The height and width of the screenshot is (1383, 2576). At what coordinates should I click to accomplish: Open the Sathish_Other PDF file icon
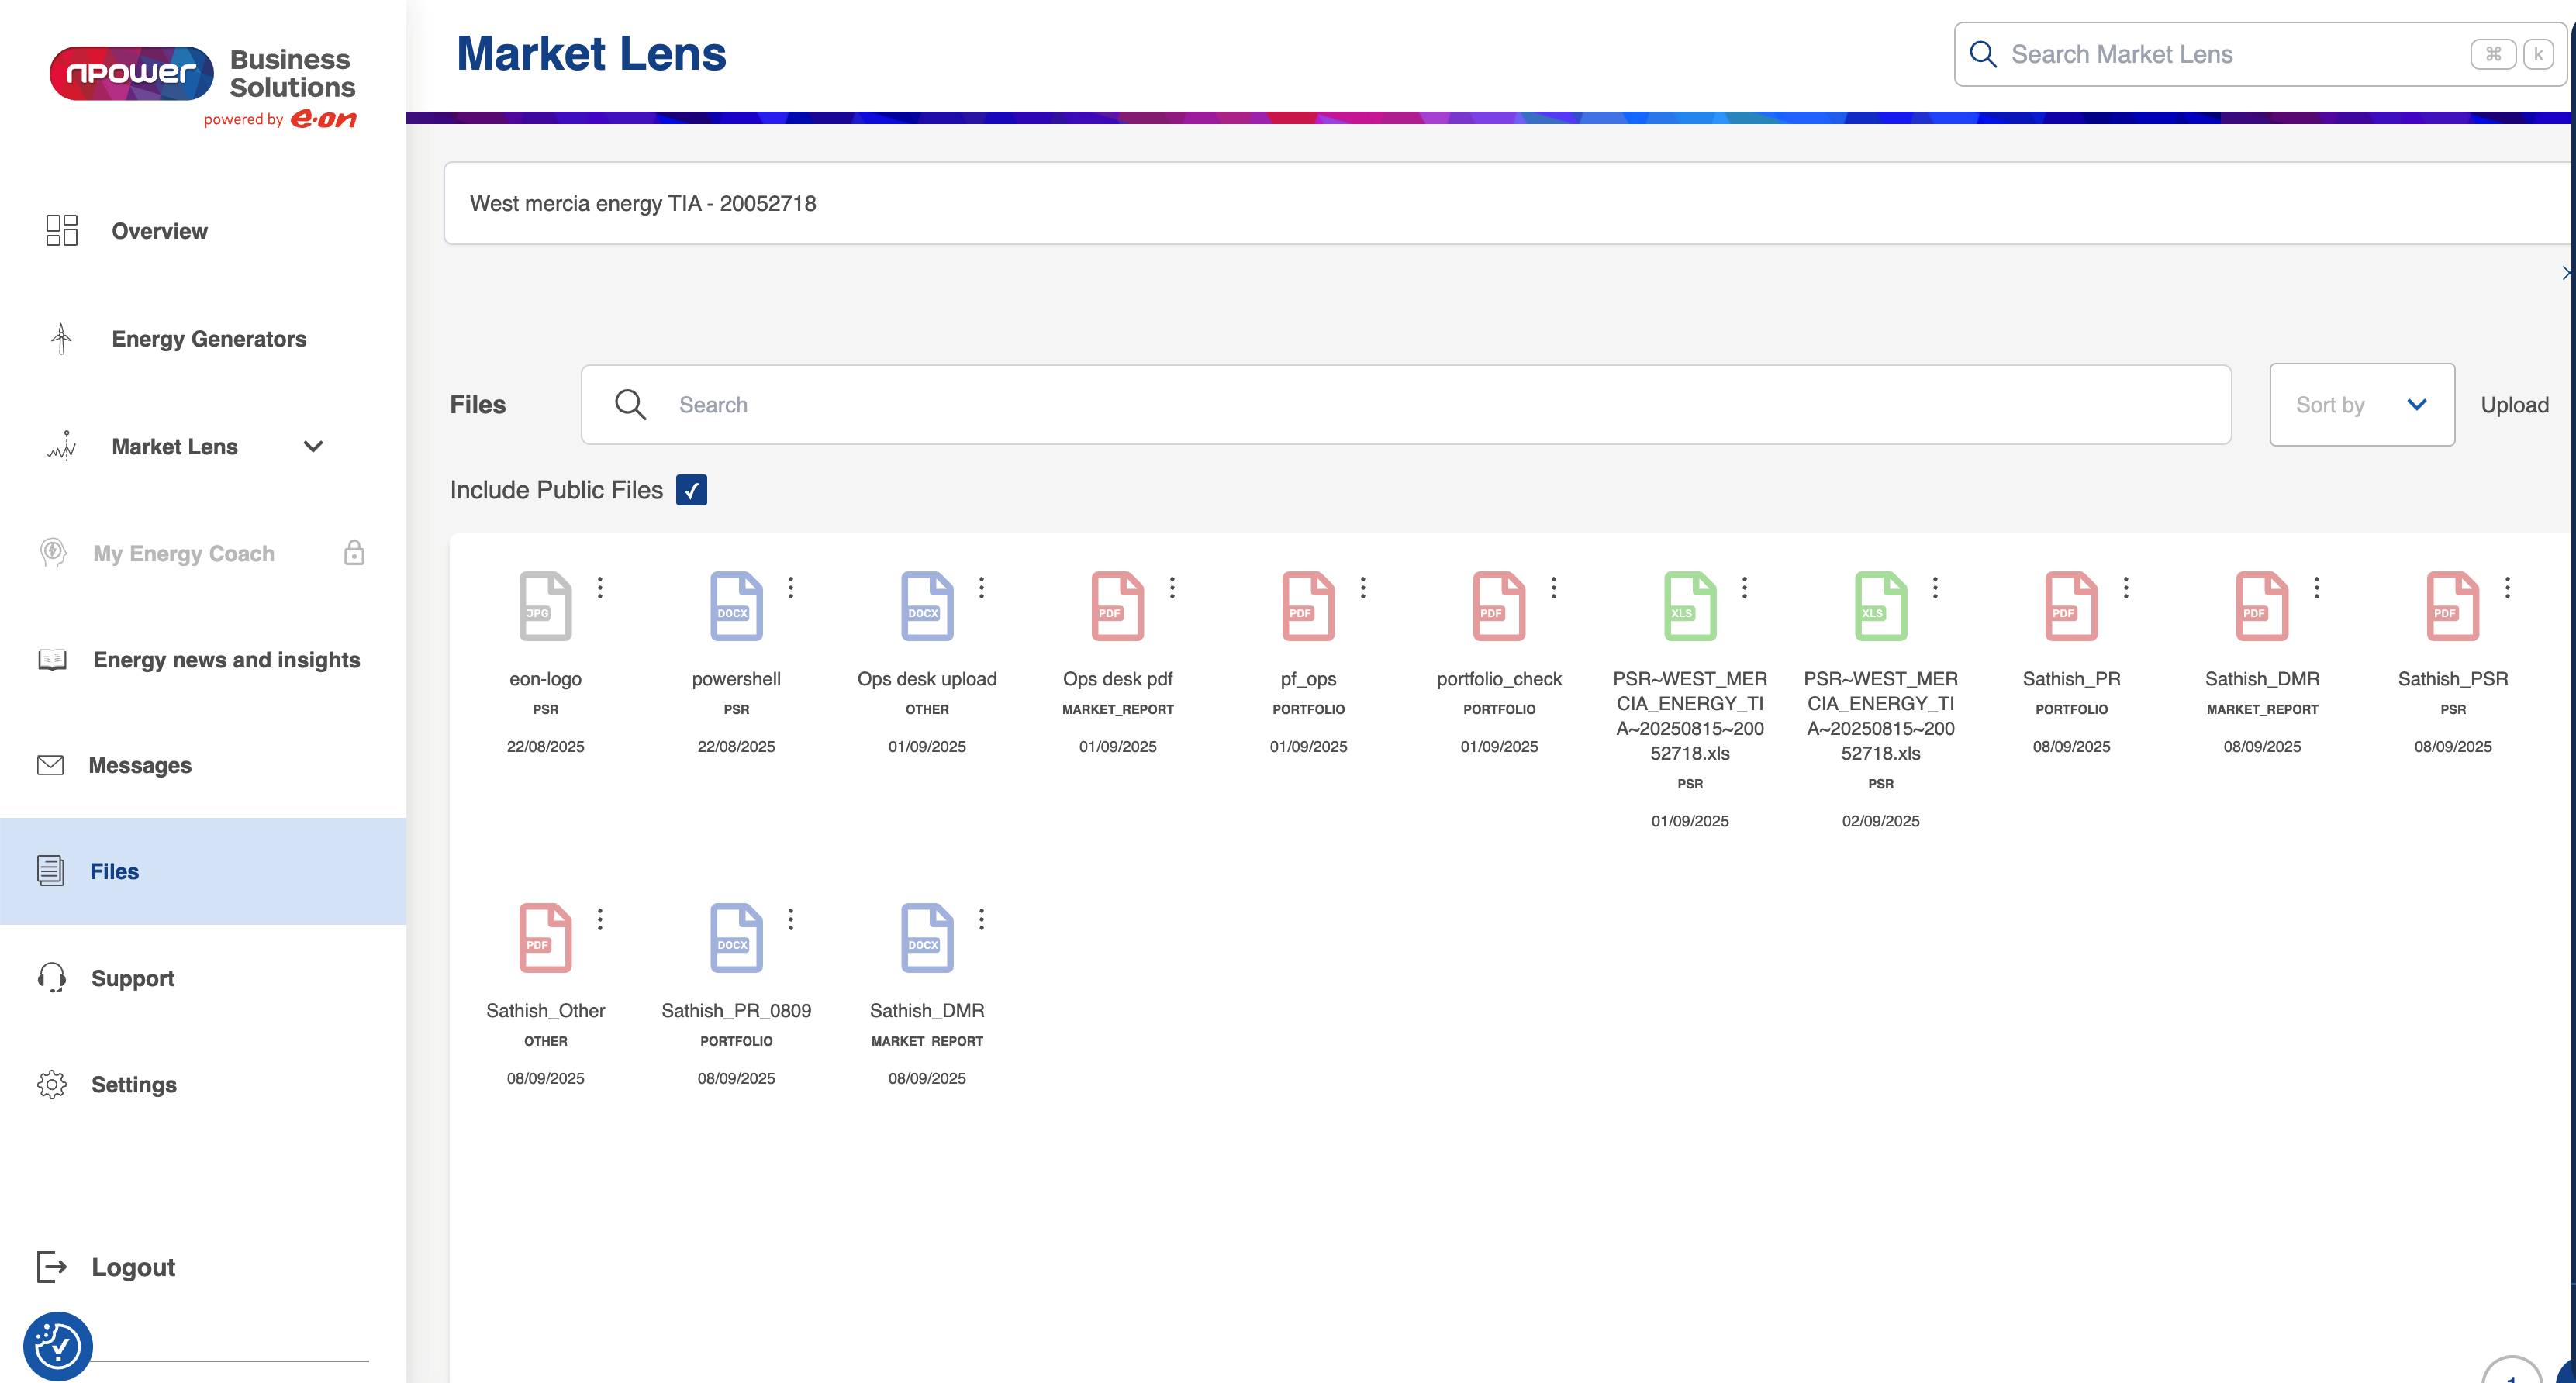(x=545, y=938)
